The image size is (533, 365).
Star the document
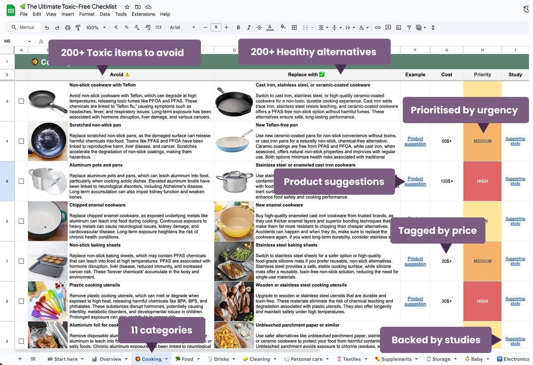(127, 7)
